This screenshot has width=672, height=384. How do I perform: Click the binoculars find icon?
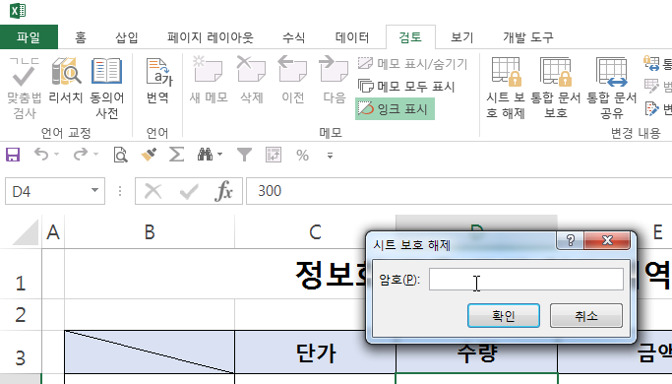click(205, 155)
